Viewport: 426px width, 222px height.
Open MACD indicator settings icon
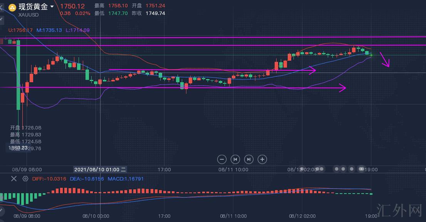25,179
